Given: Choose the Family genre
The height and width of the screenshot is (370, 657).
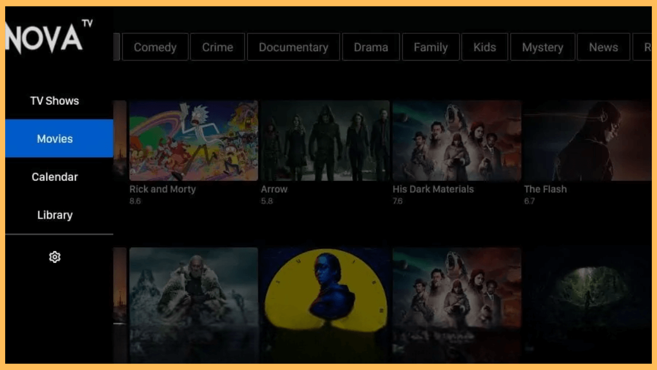Looking at the screenshot, I should coord(431,47).
